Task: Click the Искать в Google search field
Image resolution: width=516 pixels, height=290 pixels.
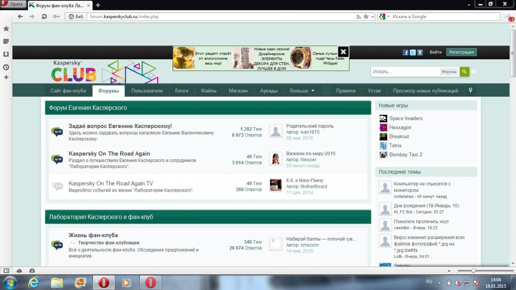Action: [444, 16]
